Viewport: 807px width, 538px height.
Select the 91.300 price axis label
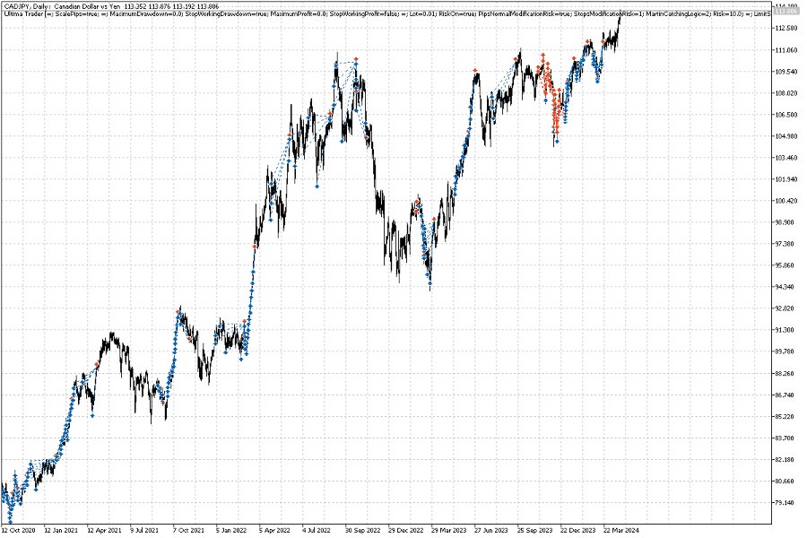pyautogui.click(x=785, y=330)
